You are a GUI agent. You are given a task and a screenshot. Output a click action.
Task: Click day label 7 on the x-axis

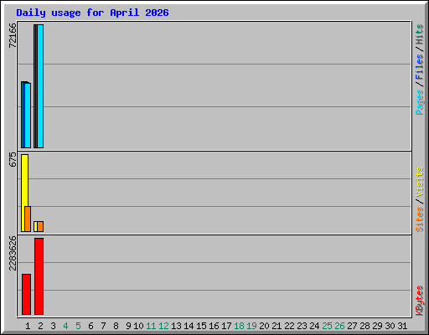103,326
